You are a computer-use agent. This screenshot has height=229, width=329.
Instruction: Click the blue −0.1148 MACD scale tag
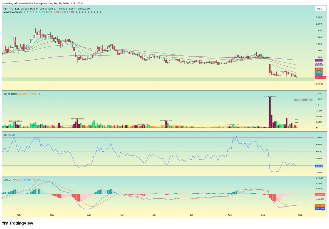pyautogui.click(x=320, y=208)
